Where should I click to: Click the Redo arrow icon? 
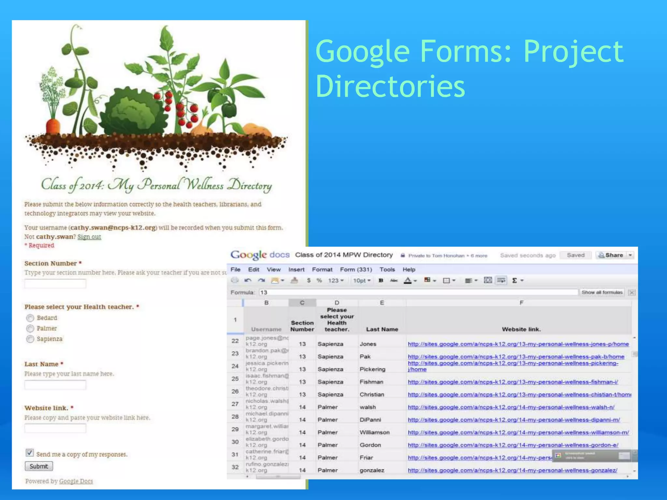(x=261, y=280)
